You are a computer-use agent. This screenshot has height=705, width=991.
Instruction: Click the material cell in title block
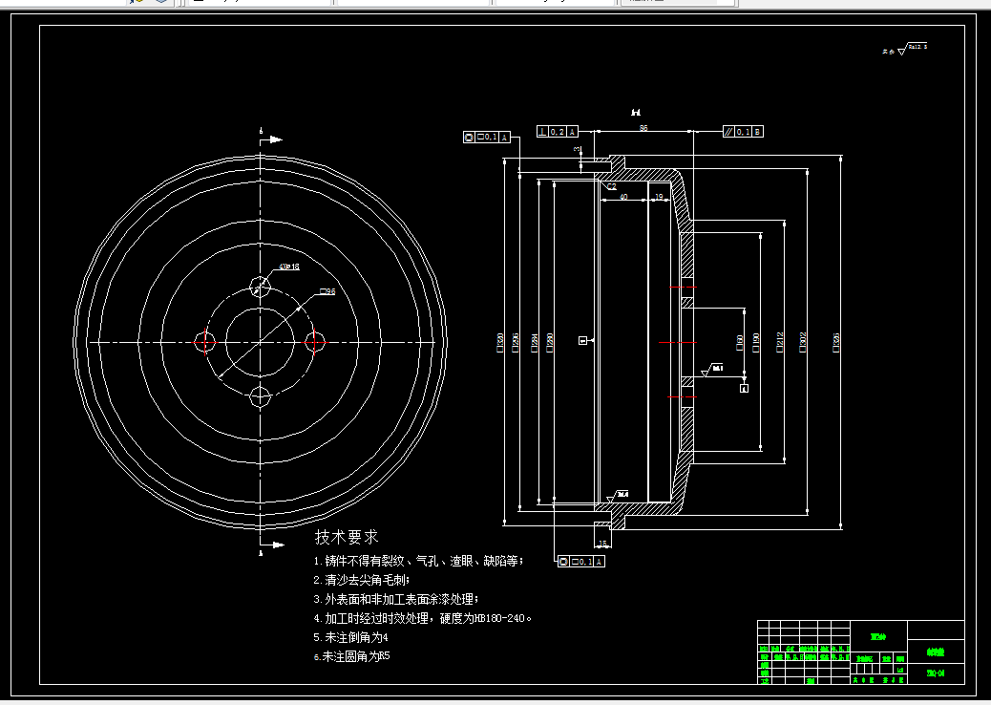coord(878,637)
